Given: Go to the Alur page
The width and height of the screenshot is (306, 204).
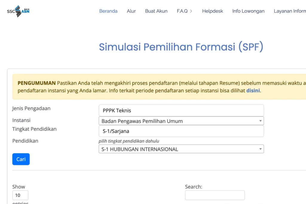Looking at the screenshot, I should click(131, 11).
